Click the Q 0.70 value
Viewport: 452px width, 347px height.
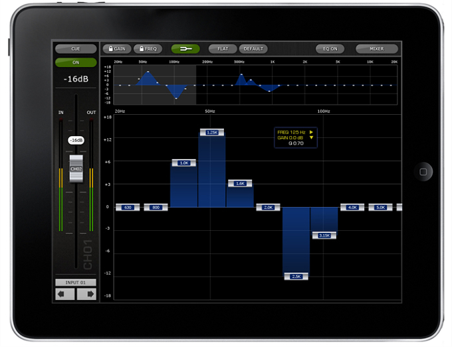[296, 143]
